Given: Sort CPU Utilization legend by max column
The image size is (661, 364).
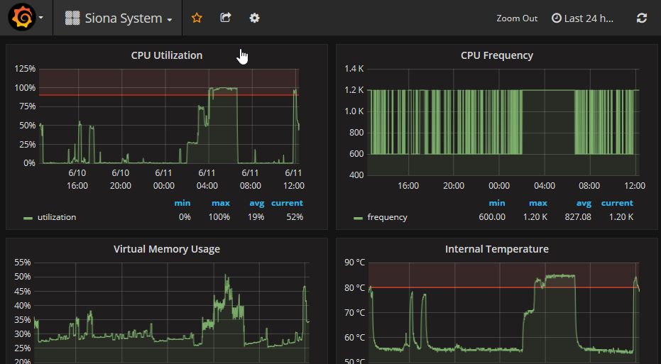Looking at the screenshot, I should pos(221,203).
